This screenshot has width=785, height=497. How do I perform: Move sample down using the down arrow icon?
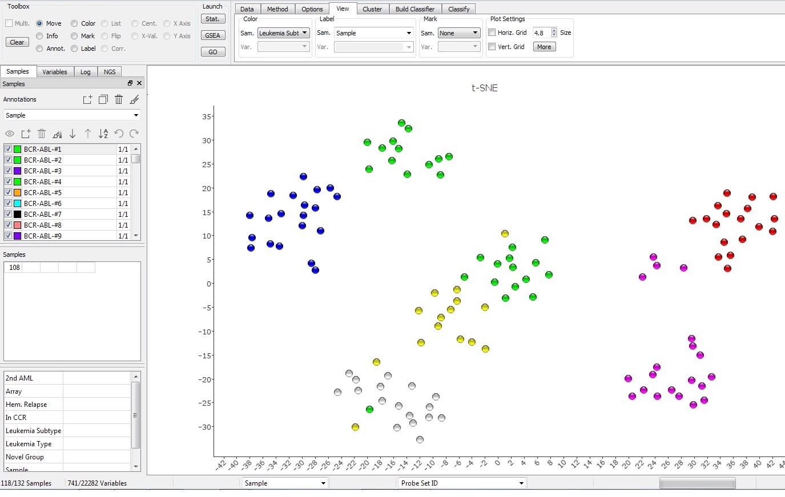tap(73, 134)
